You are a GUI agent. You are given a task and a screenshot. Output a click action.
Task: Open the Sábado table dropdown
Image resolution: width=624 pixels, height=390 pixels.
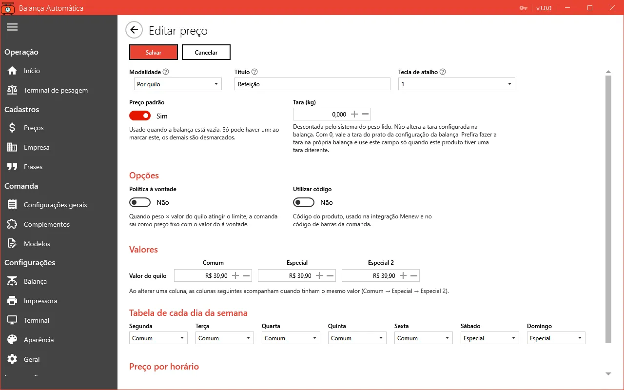click(x=490, y=338)
